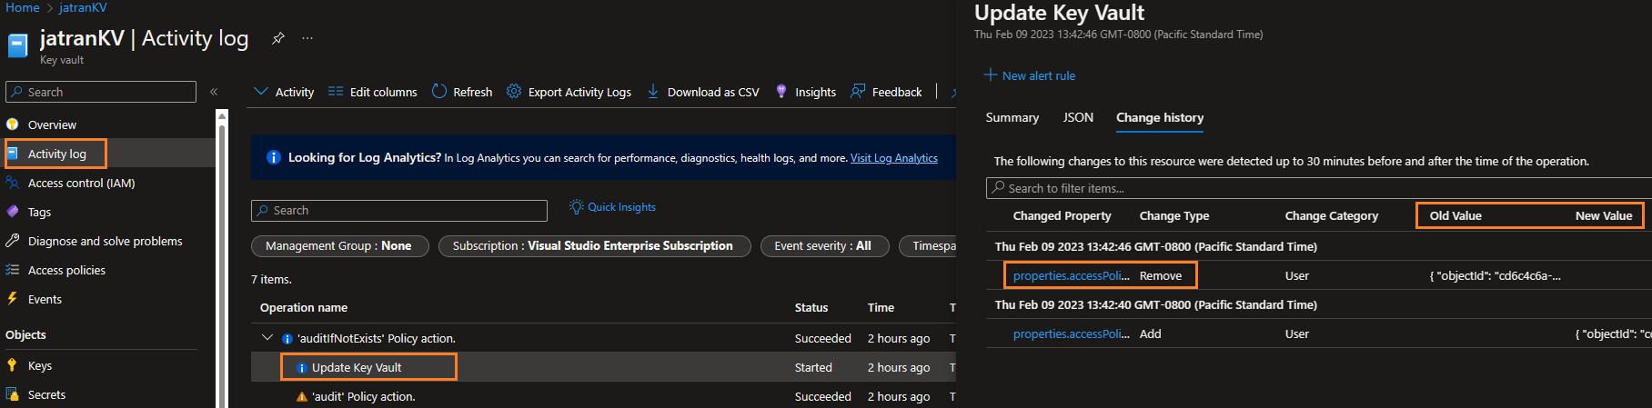Open Keys under Objects

[x=40, y=365]
